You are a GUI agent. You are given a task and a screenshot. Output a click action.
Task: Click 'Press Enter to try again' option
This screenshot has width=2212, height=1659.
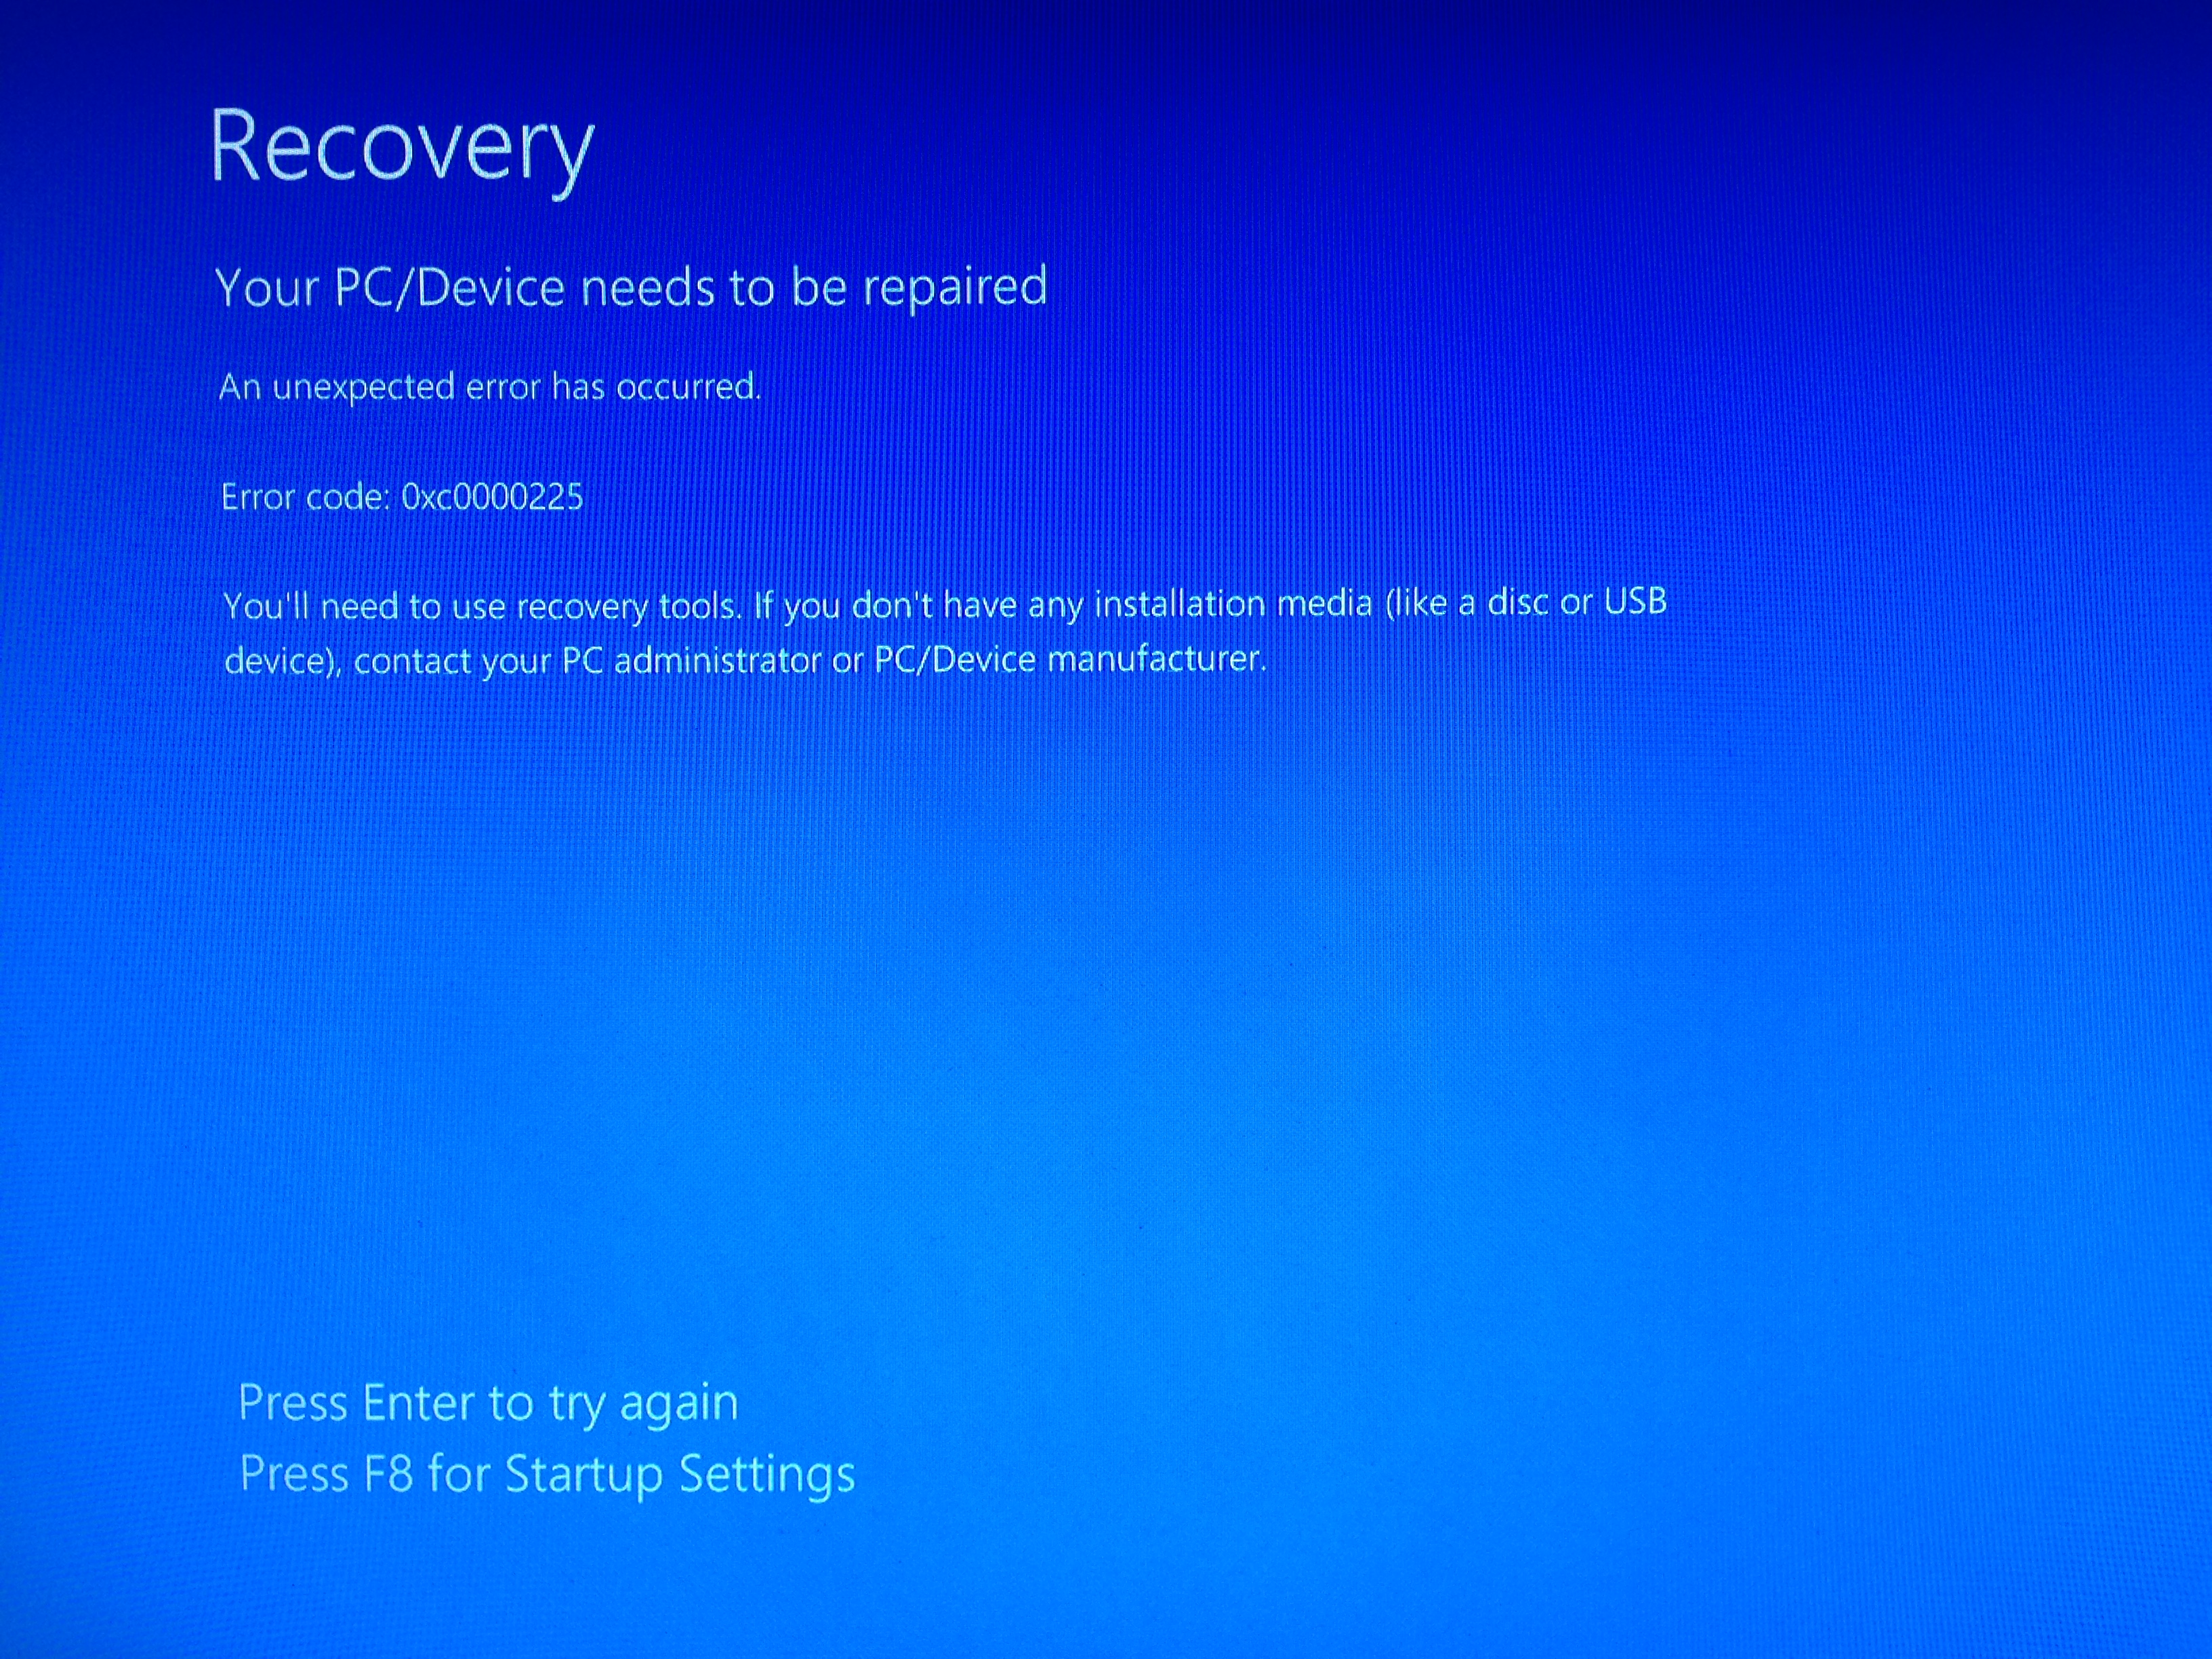coord(488,1403)
